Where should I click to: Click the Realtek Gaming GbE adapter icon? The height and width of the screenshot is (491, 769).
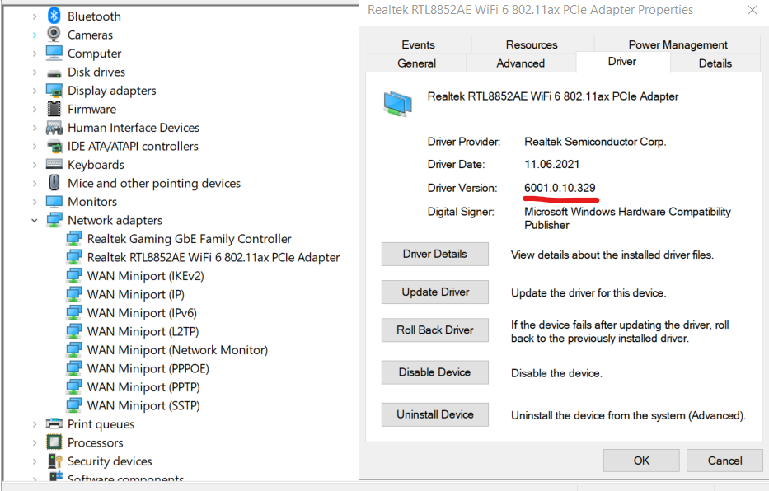74,239
